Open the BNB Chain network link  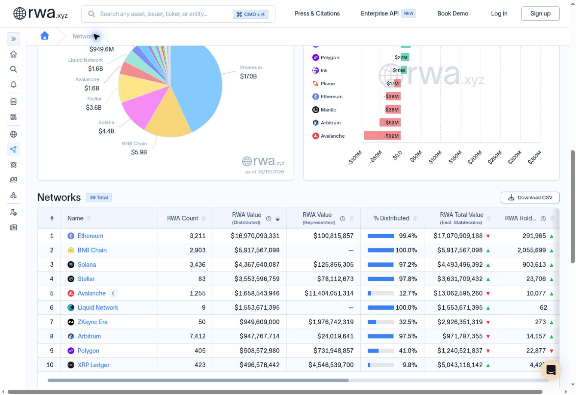click(x=92, y=250)
